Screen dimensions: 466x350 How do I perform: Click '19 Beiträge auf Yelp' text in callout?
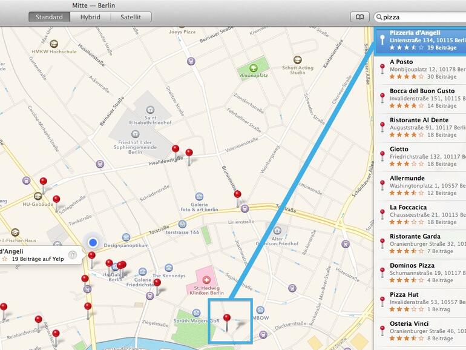38,259
